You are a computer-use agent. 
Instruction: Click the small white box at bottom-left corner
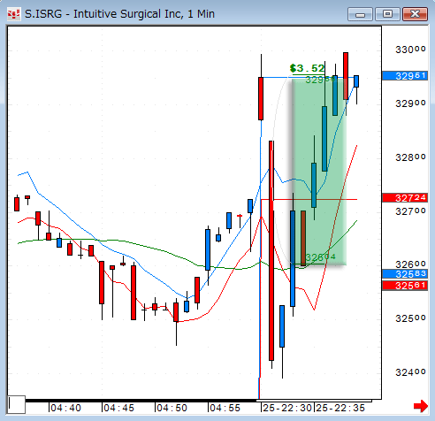(17, 405)
